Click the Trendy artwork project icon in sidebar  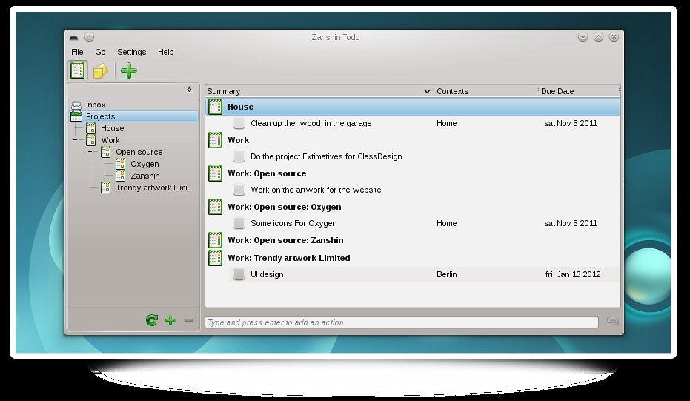[105, 188]
